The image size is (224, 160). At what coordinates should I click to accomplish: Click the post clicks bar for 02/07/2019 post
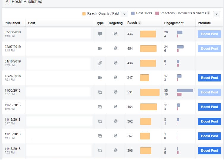click(x=180, y=47)
